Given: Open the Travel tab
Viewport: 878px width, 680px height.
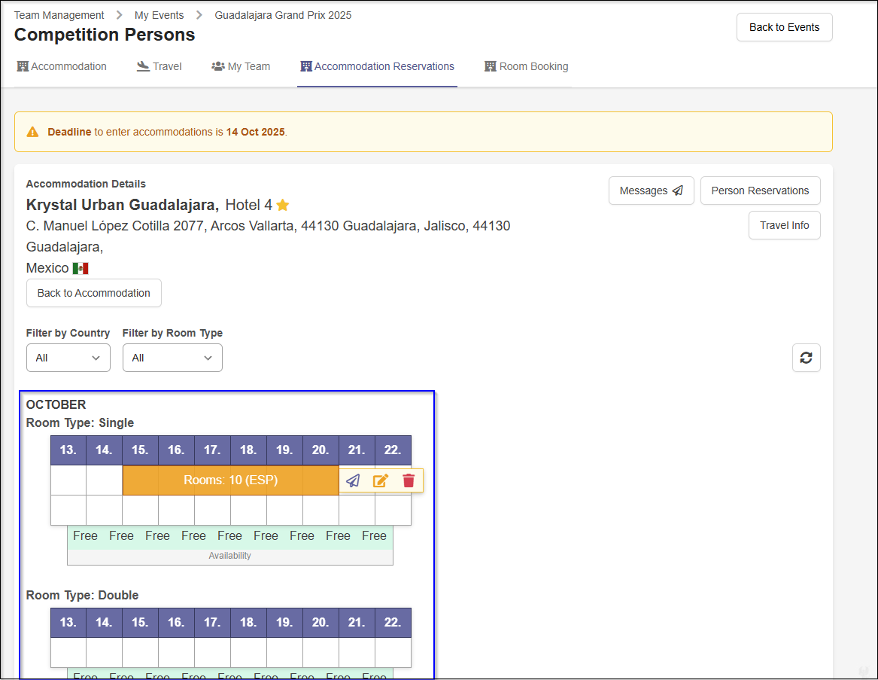Looking at the screenshot, I should tap(159, 66).
